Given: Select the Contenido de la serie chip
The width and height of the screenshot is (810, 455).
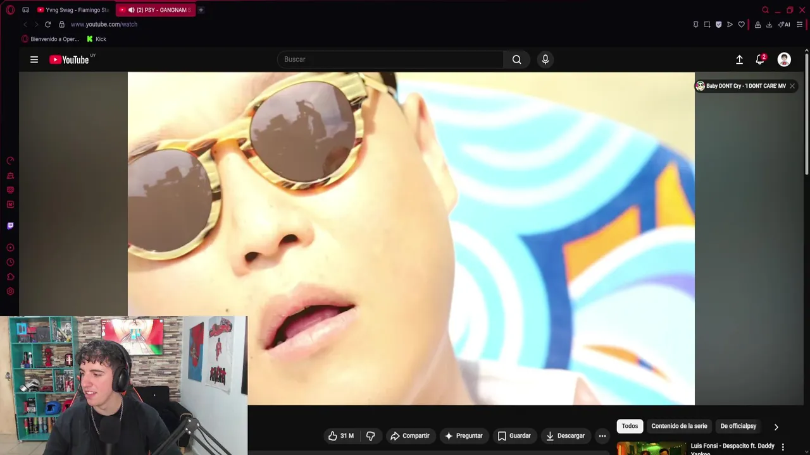Looking at the screenshot, I should pos(679,426).
